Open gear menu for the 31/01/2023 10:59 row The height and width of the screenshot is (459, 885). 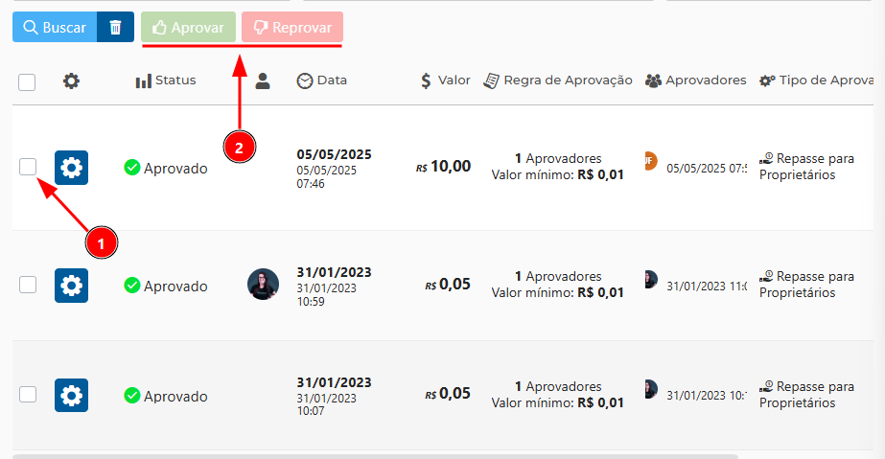(71, 285)
